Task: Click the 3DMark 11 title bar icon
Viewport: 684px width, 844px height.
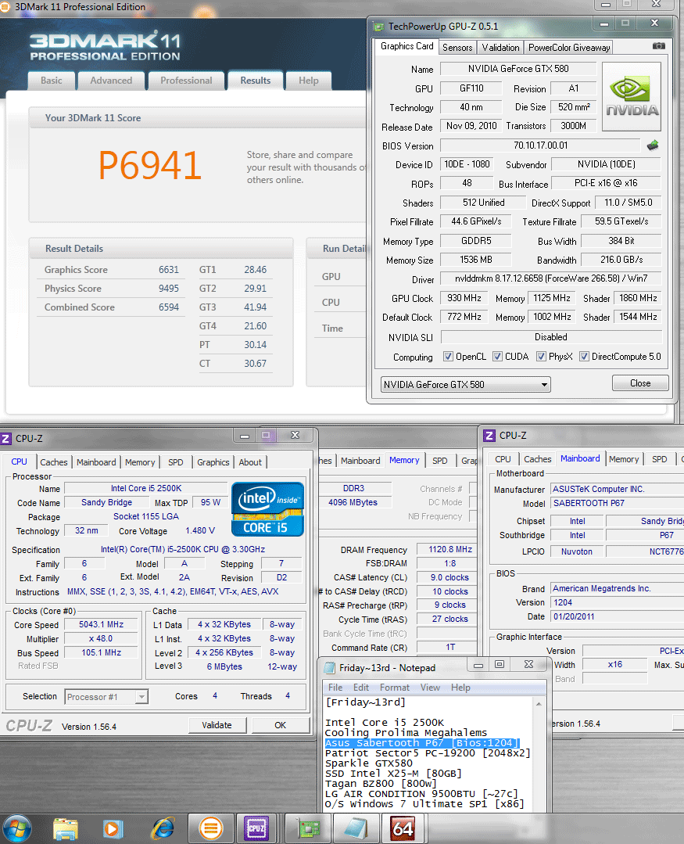Action: [x=5, y=7]
